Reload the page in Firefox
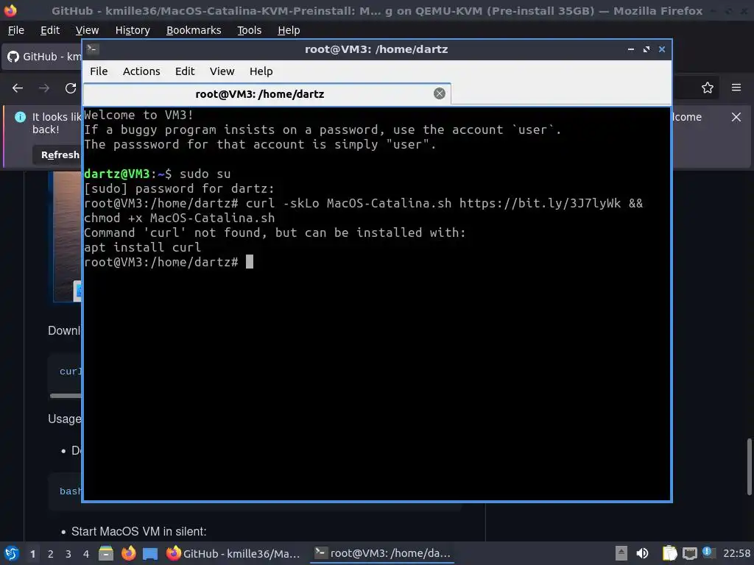 (x=71, y=88)
